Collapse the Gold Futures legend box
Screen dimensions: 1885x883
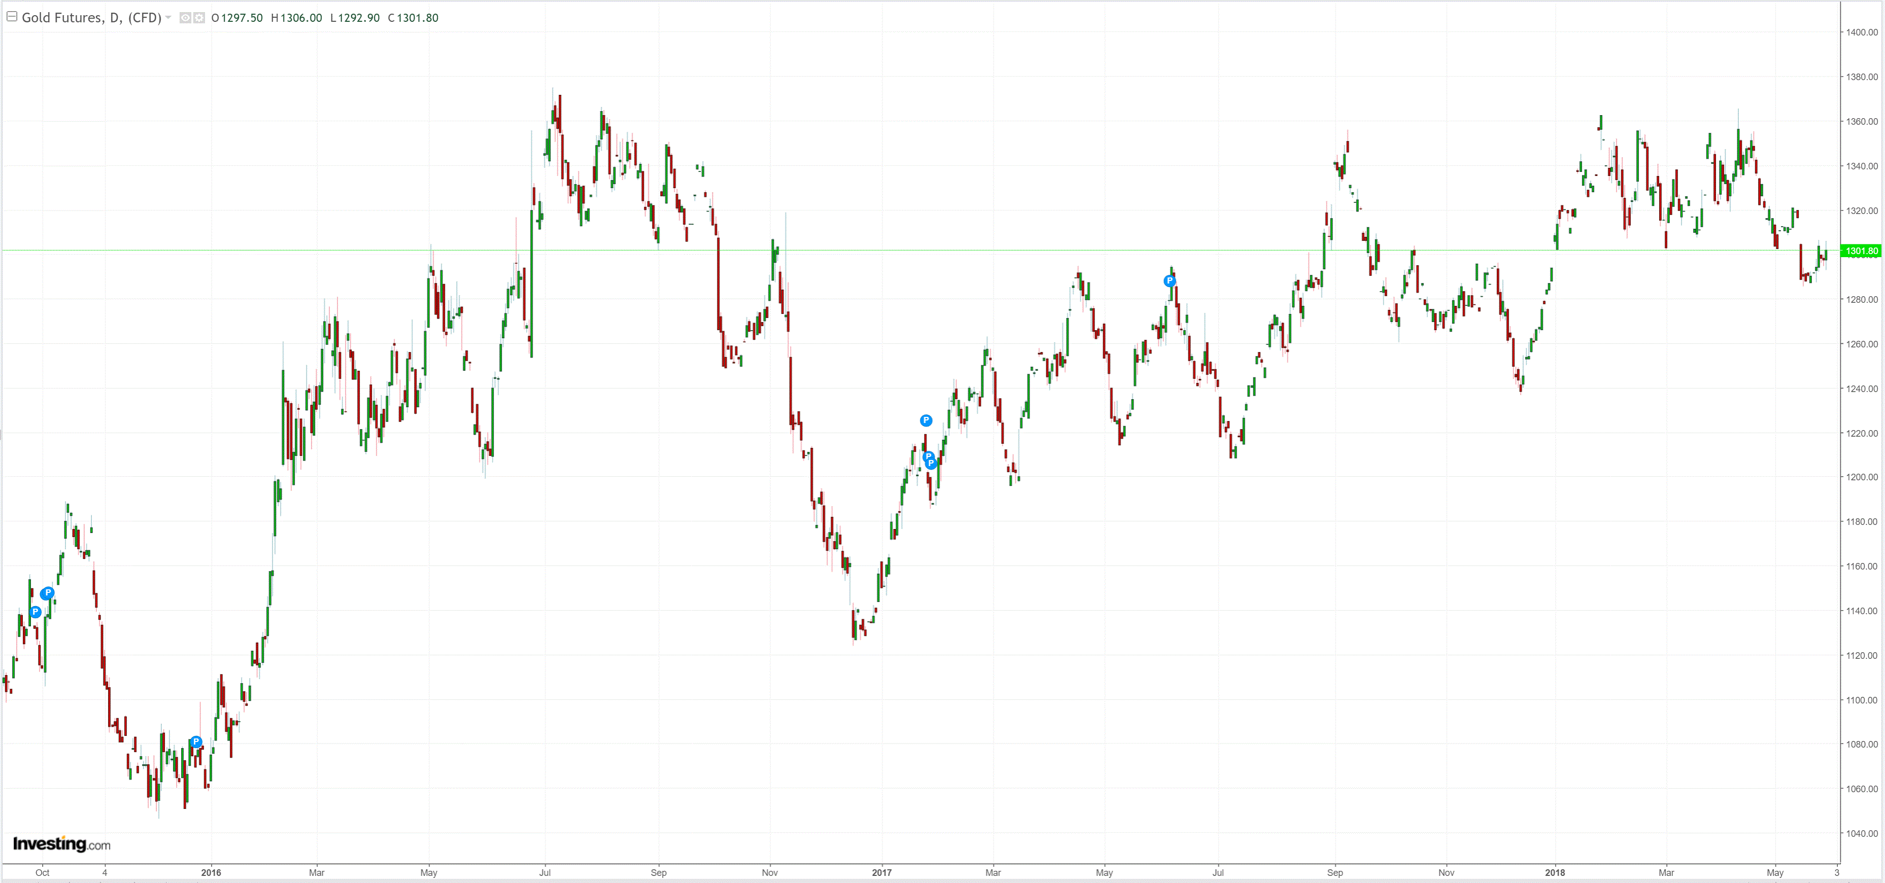pyautogui.click(x=12, y=16)
